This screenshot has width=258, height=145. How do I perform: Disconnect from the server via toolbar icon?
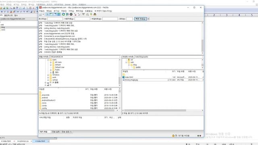pyautogui.click(x=75, y=14)
